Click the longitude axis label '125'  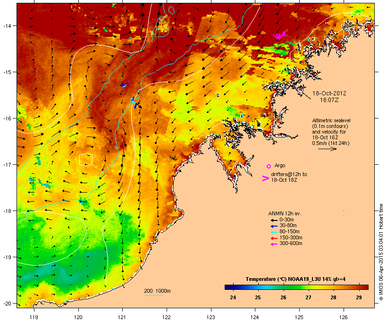pyautogui.click(x=299, y=317)
